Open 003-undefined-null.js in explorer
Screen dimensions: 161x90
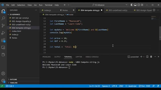click(x=23, y=24)
